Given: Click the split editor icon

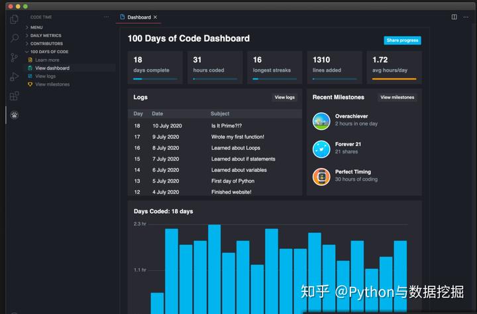Looking at the screenshot, I should pyautogui.click(x=454, y=17).
